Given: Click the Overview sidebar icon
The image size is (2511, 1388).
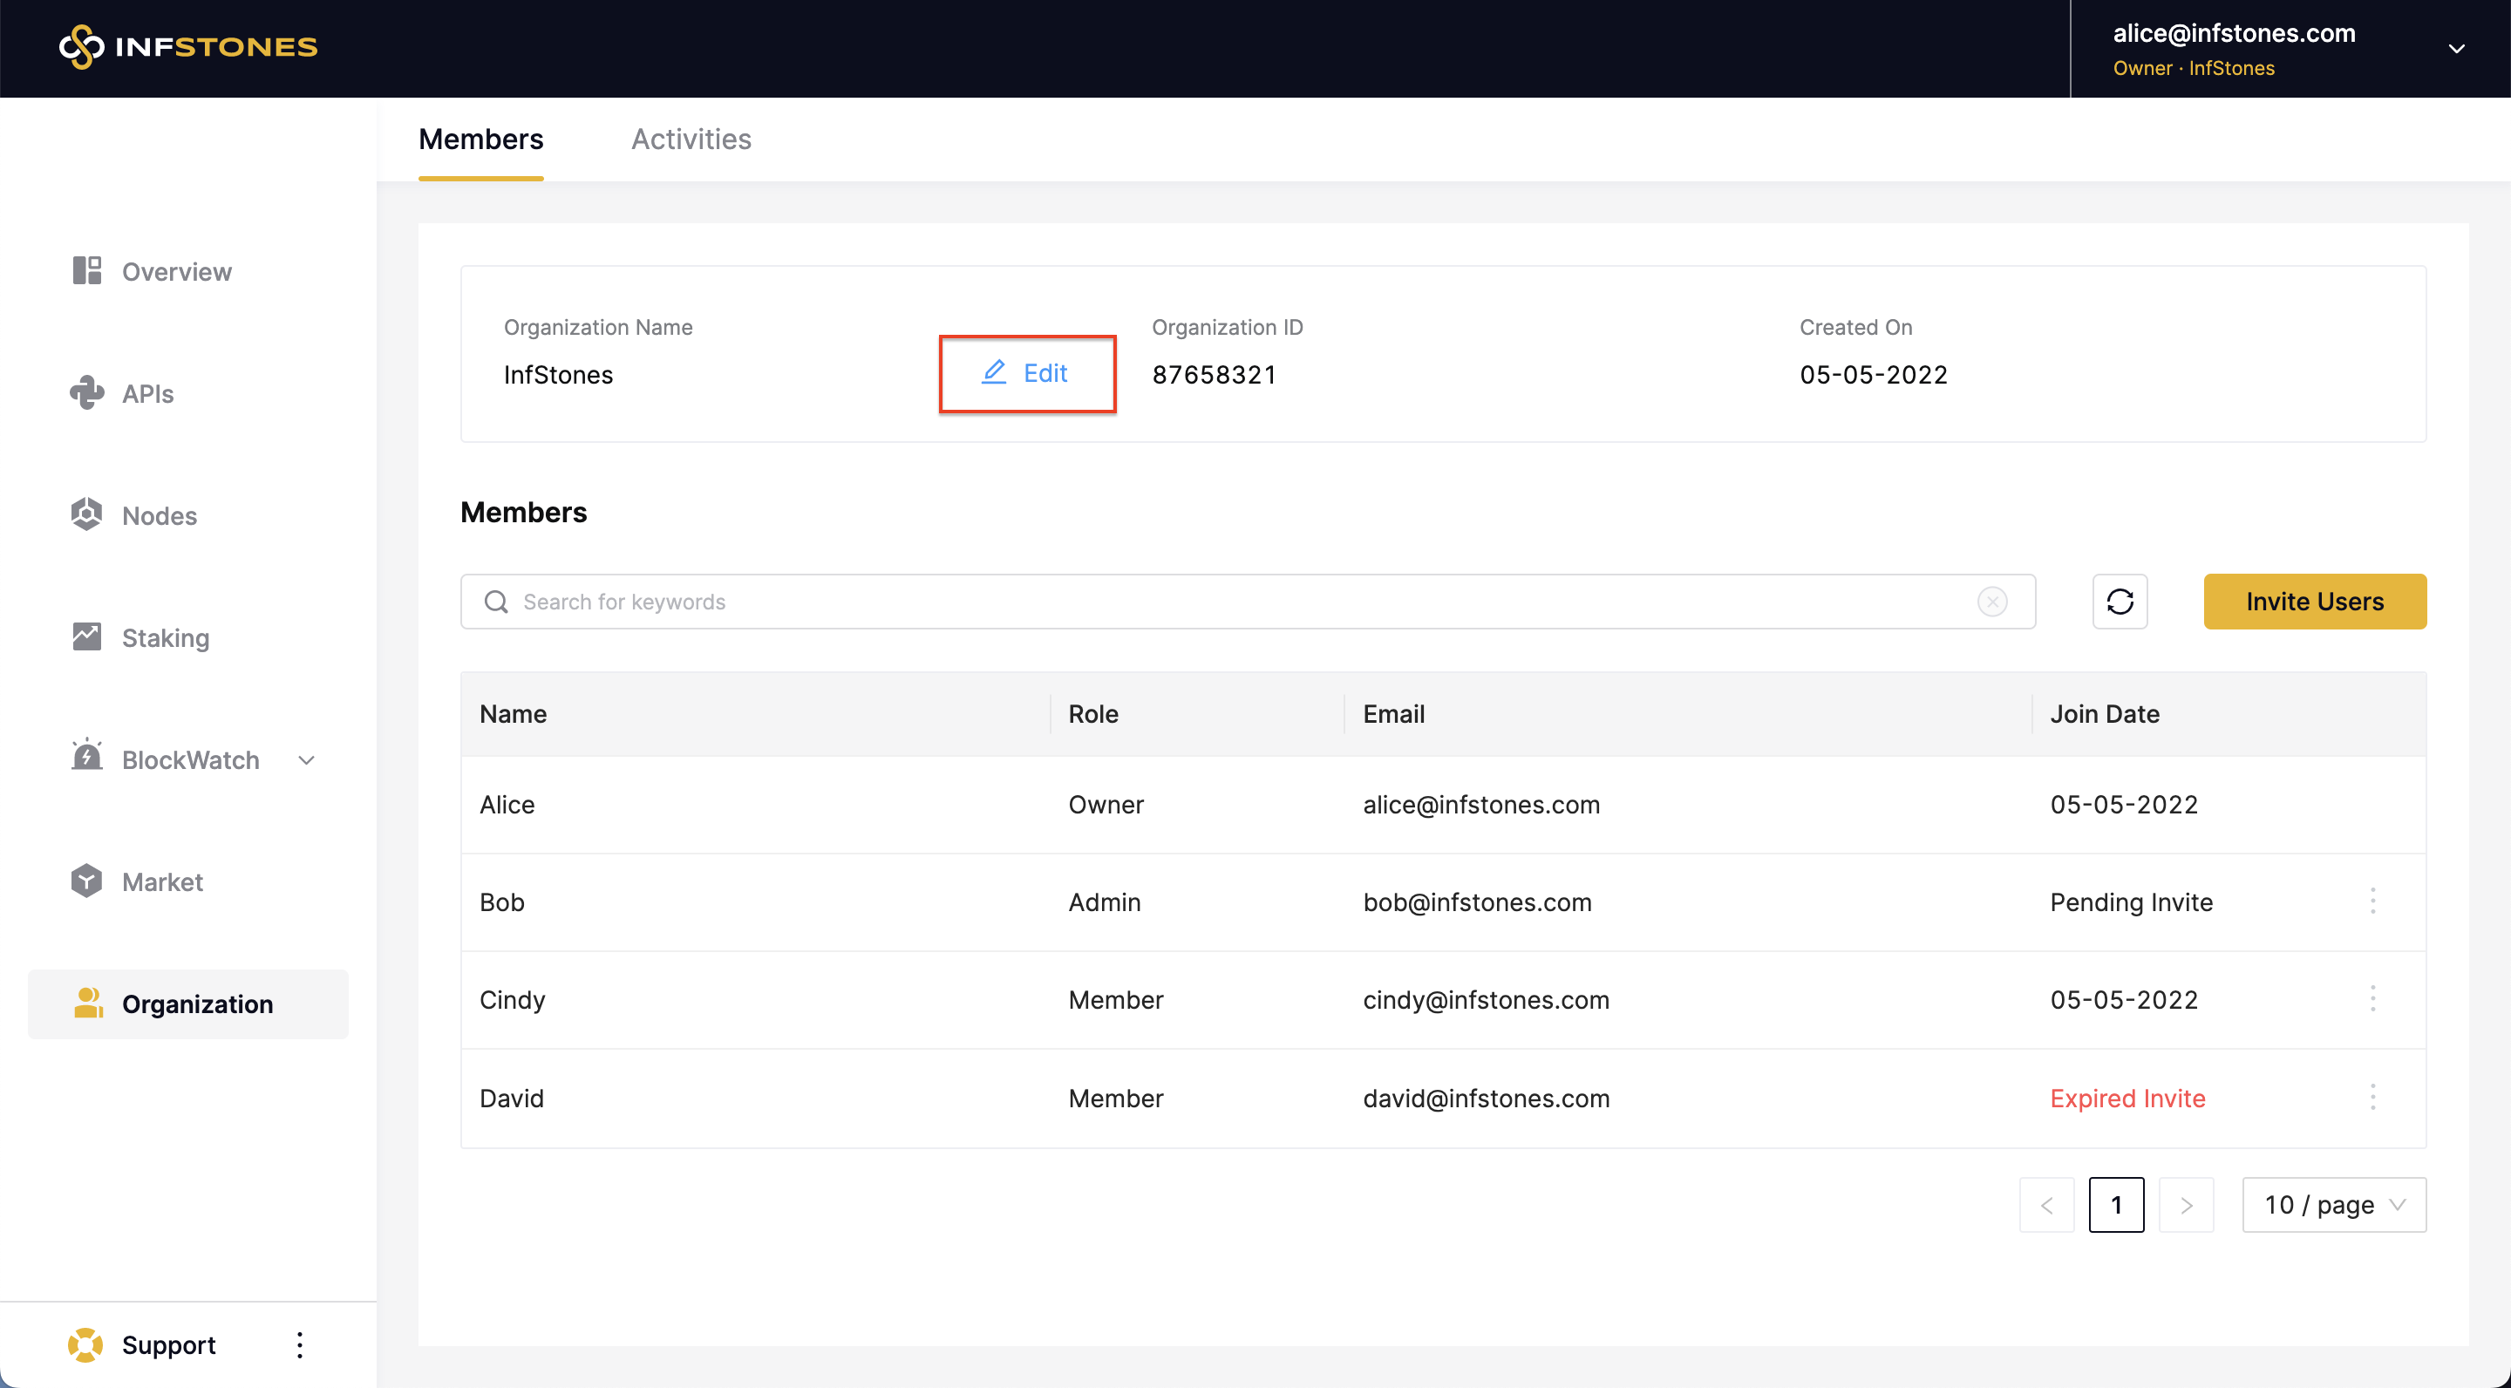Looking at the screenshot, I should (87, 271).
